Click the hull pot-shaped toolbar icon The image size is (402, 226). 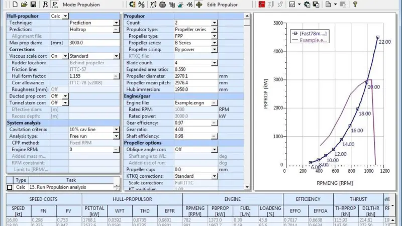pos(162,5)
